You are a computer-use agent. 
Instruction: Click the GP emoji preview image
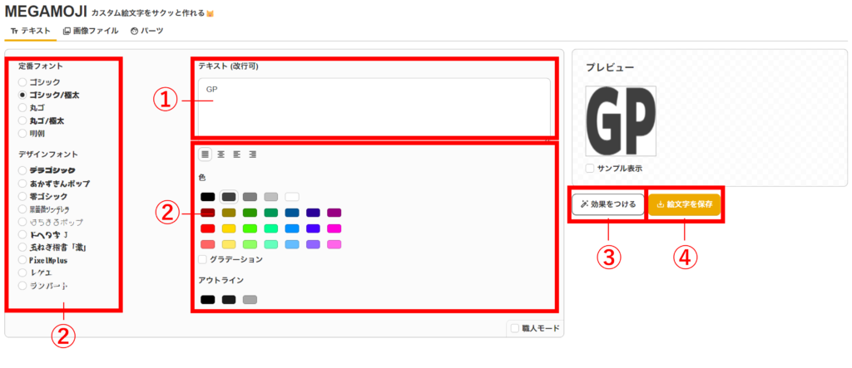(621, 121)
